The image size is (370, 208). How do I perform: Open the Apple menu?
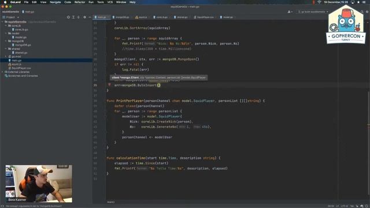pyautogui.click(x=5, y=2)
